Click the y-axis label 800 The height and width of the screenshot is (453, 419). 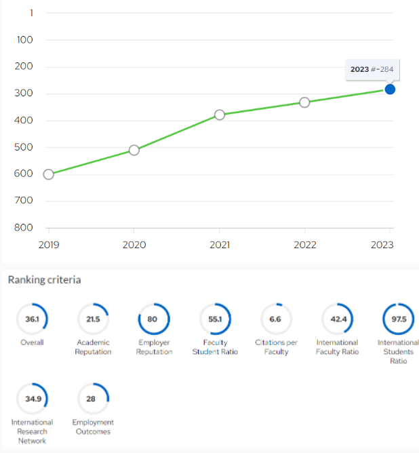(24, 228)
